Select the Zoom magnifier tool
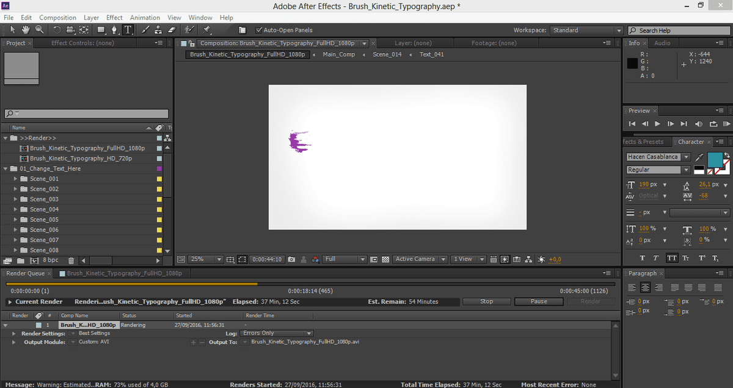 [x=39, y=29]
